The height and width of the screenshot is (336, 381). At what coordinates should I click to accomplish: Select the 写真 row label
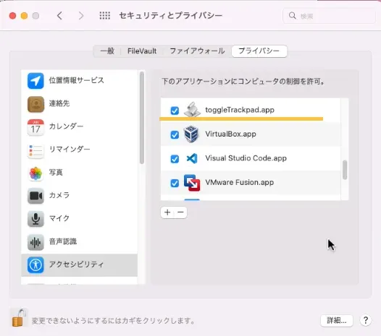pyautogui.click(x=56, y=173)
